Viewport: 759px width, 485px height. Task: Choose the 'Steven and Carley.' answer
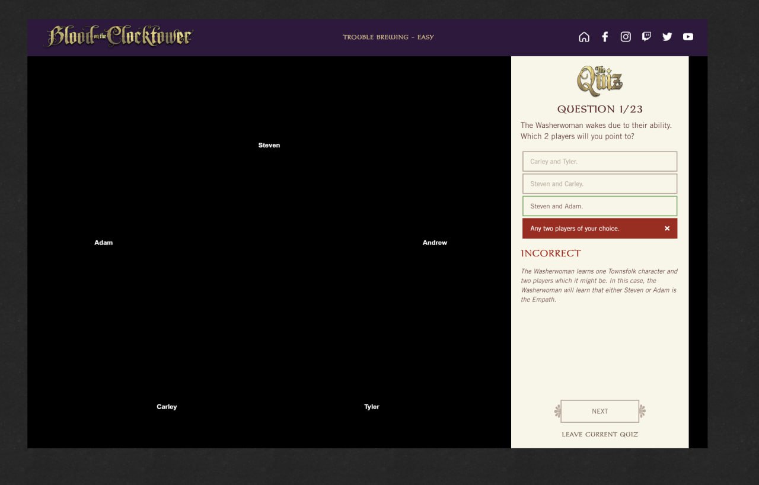(599, 184)
